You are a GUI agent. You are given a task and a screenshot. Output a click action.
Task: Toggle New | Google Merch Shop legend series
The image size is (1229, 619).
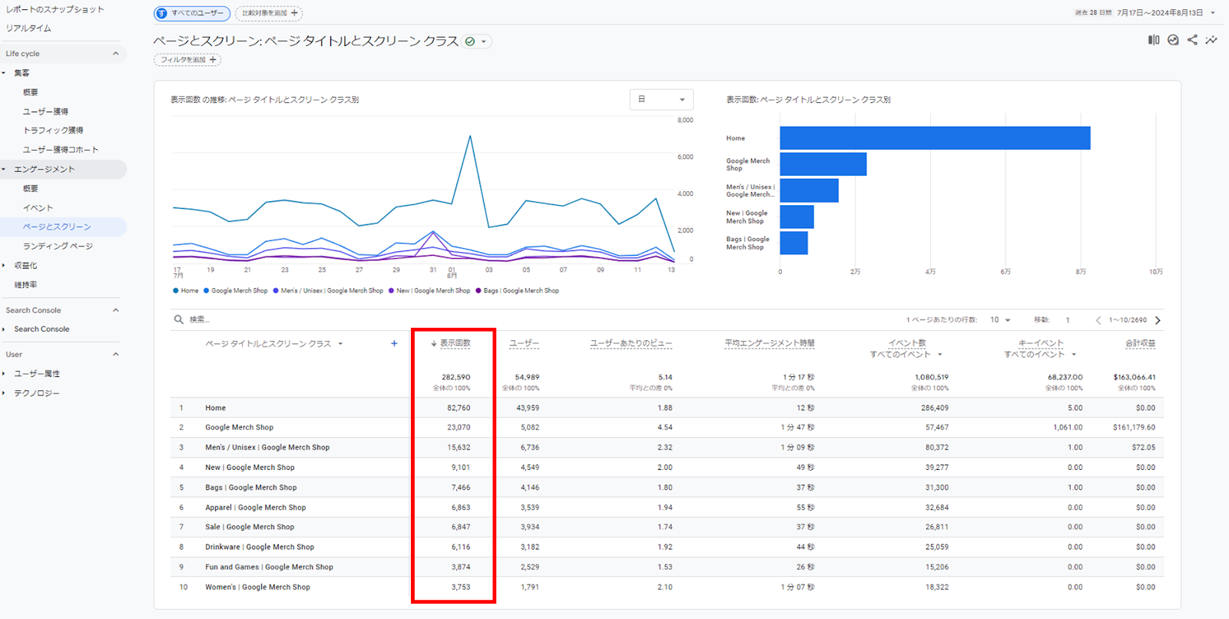coord(429,291)
